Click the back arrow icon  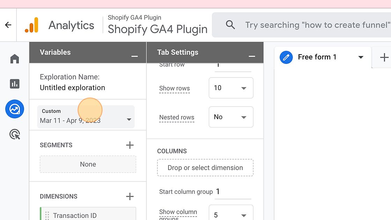pyautogui.click(x=8, y=25)
